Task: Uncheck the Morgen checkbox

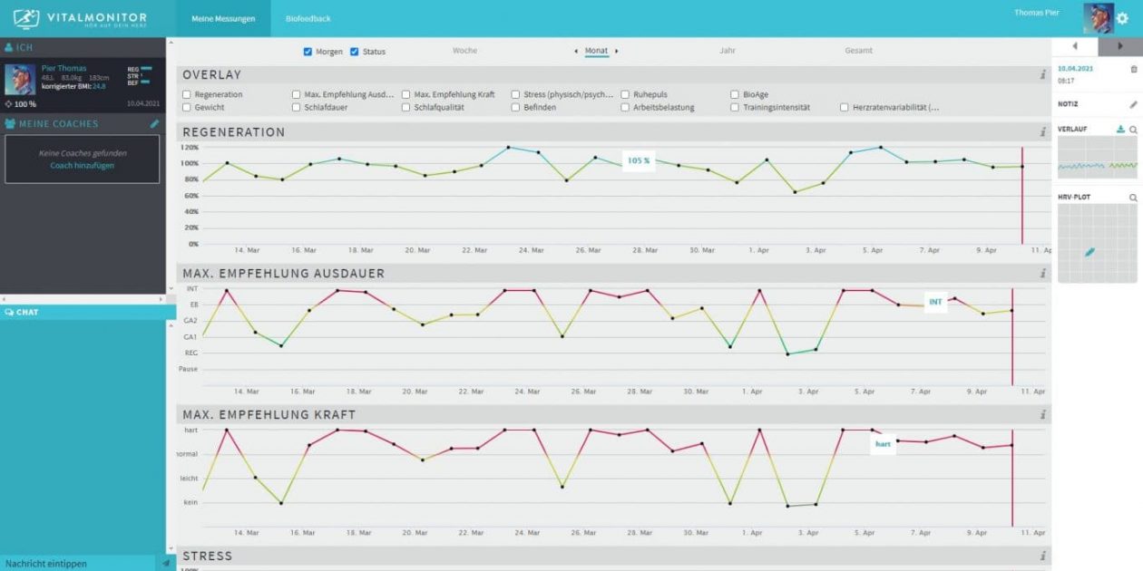Action: pyautogui.click(x=309, y=51)
